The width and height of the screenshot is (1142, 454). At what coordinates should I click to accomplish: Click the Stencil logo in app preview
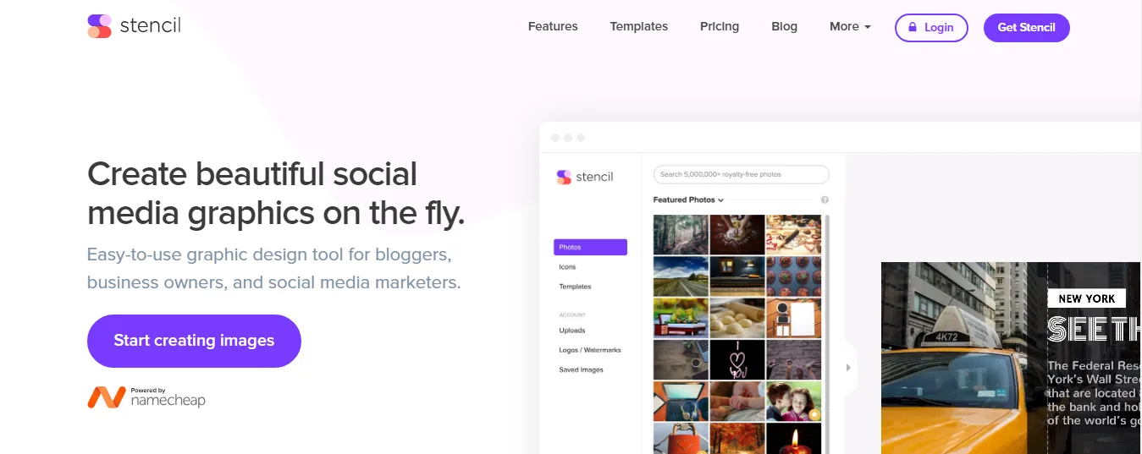click(x=584, y=177)
